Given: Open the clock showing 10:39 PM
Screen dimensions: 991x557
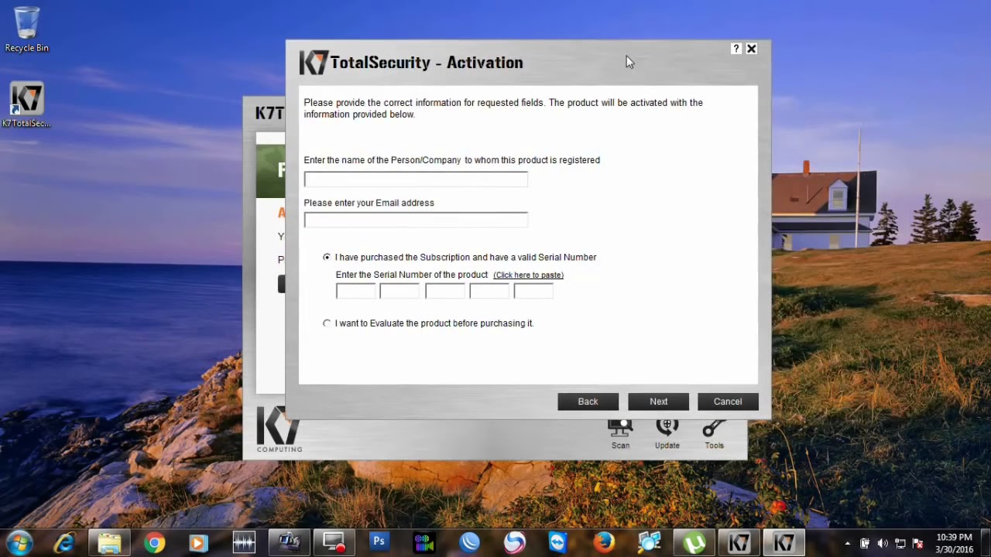Looking at the screenshot, I should pos(954,543).
